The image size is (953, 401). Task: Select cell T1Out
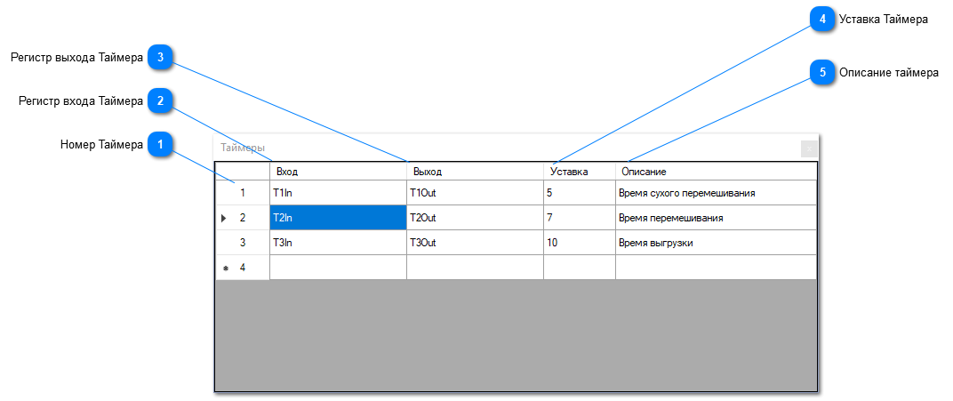click(475, 193)
